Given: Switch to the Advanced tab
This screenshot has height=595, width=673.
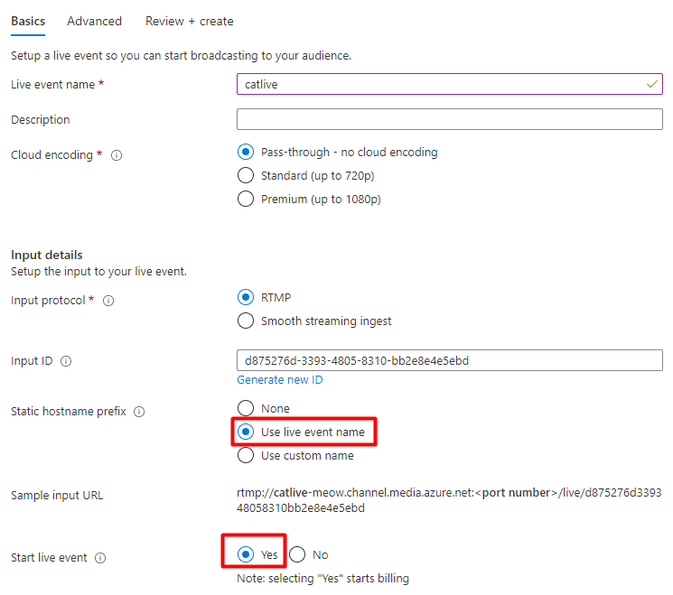Looking at the screenshot, I should coord(94,21).
